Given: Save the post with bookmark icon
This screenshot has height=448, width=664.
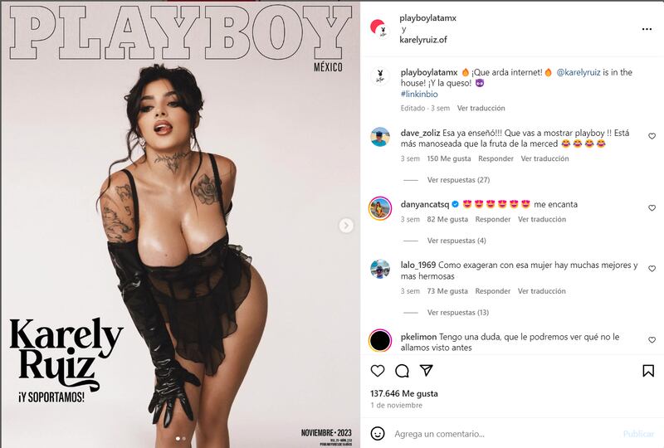Looking at the screenshot, I should pyautogui.click(x=648, y=371).
